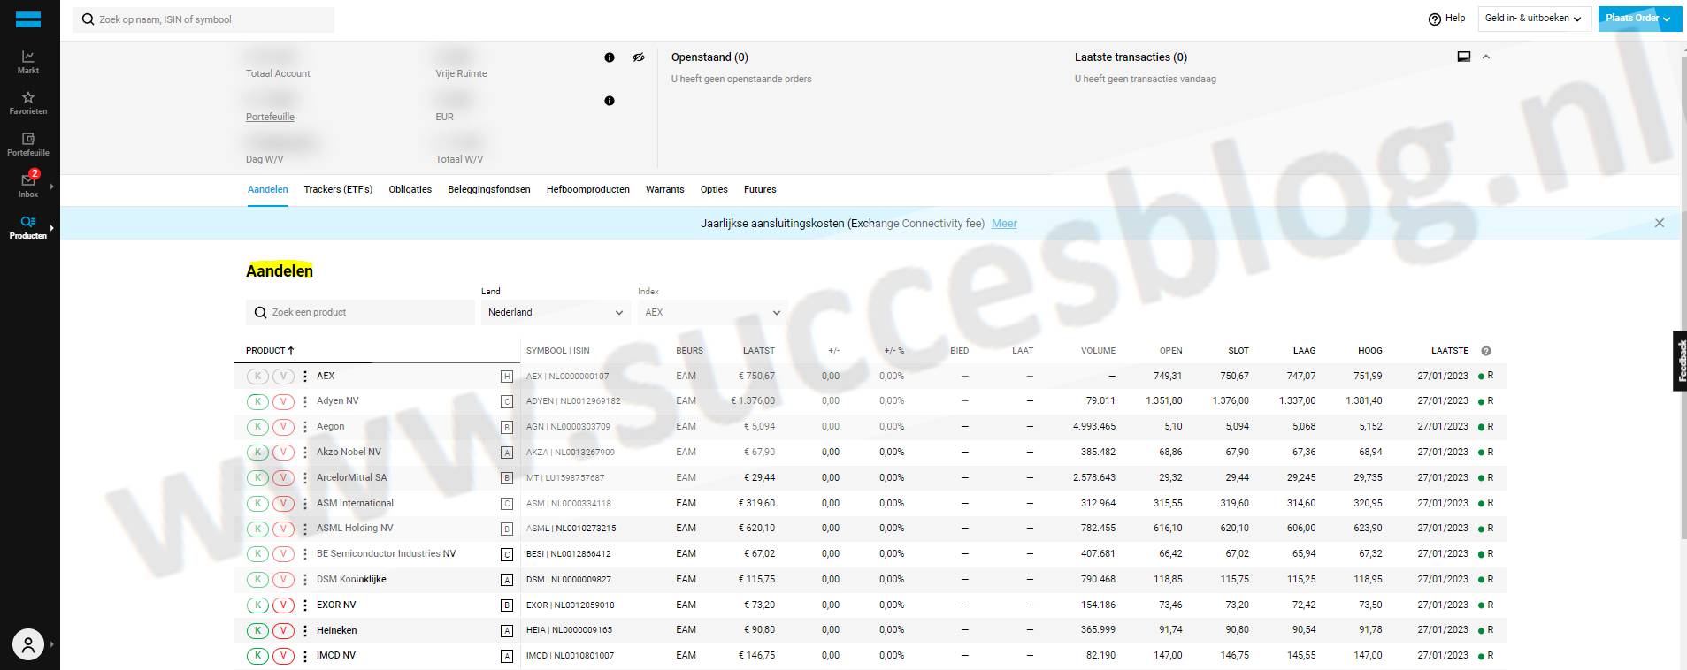1687x670 pixels.
Task: Toggle hide account values eye icon
Action: [x=639, y=57]
